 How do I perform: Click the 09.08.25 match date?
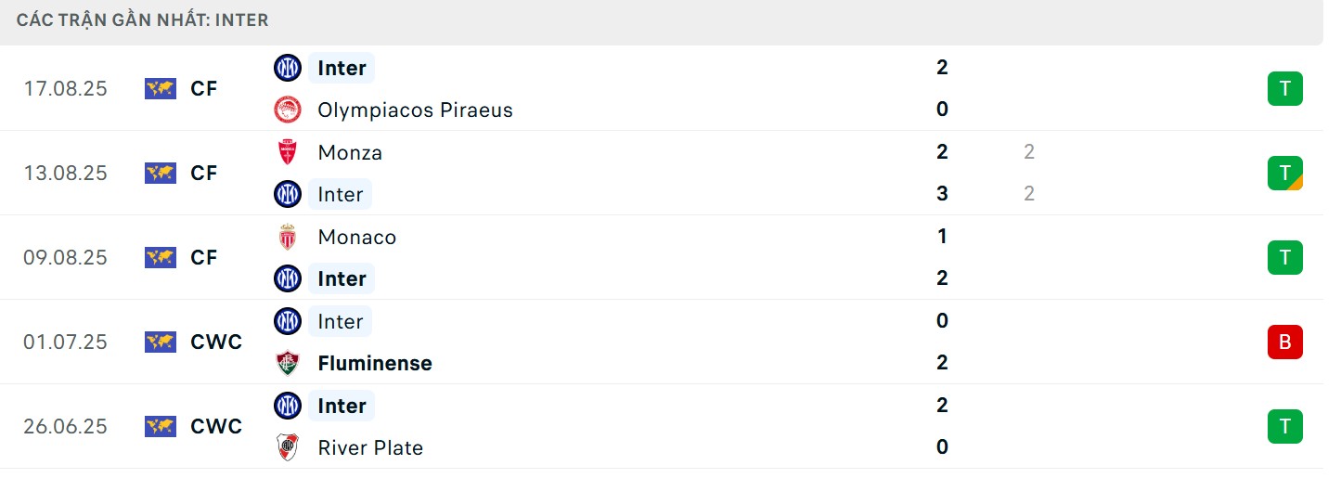click(x=65, y=257)
